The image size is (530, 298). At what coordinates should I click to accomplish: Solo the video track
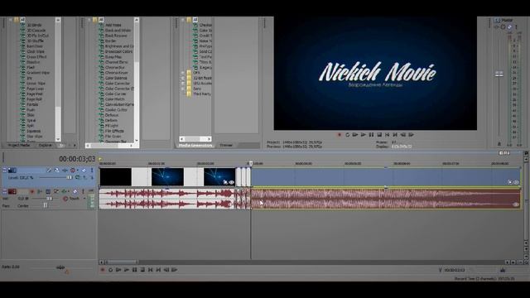92,171
